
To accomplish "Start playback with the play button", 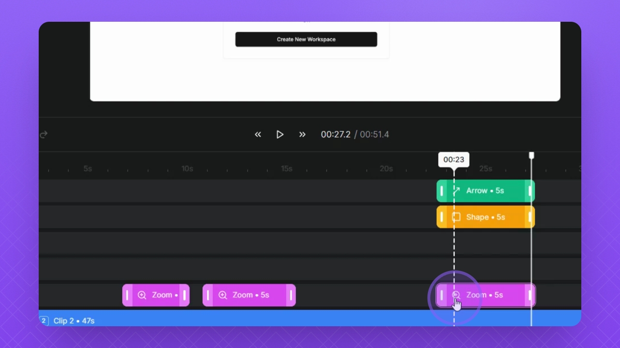I will (x=280, y=134).
